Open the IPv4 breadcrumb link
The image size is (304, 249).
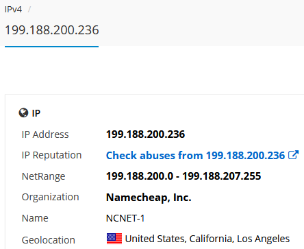pyautogui.click(x=13, y=10)
